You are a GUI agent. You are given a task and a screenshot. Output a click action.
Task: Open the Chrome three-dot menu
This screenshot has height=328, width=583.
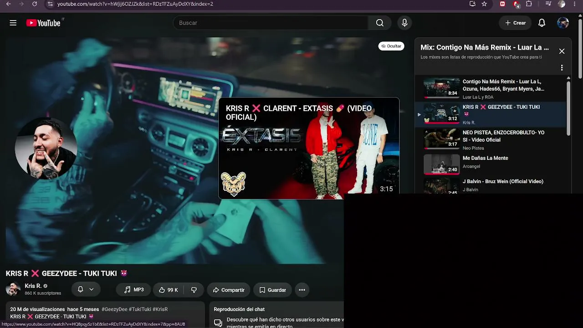pyautogui.click(x=575, y=4)
